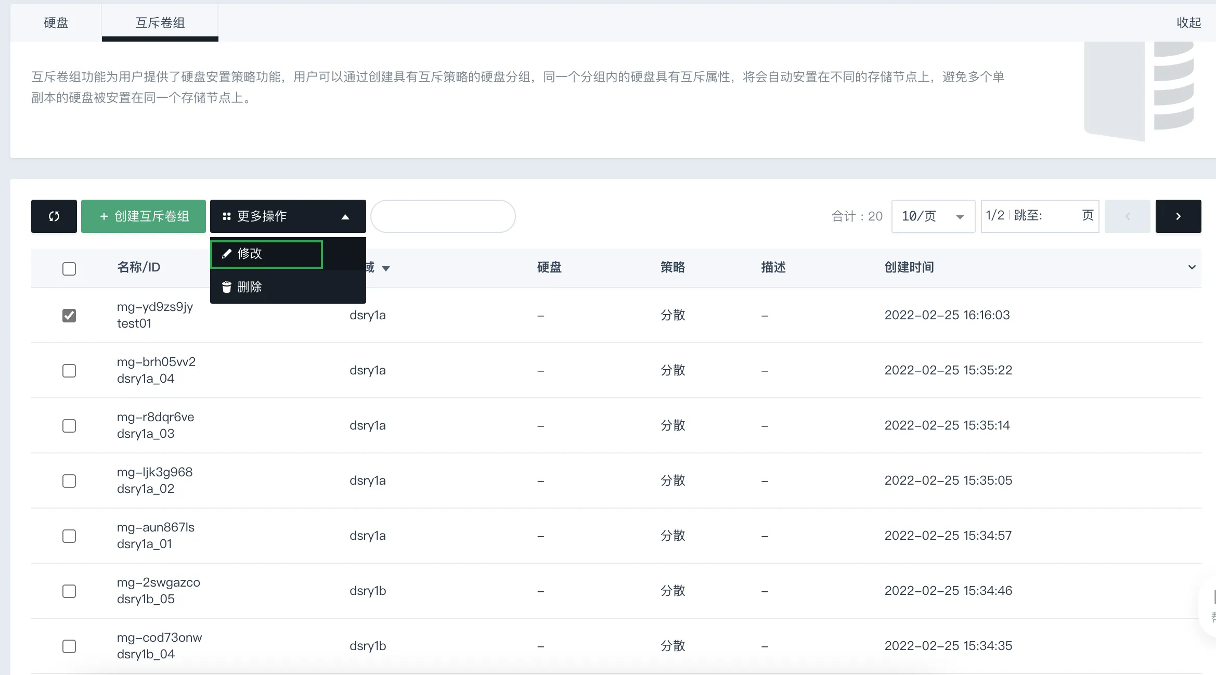Open the 10/页 page size dropdown
The height and width of the screenshot is (675, 1216).
933,216
